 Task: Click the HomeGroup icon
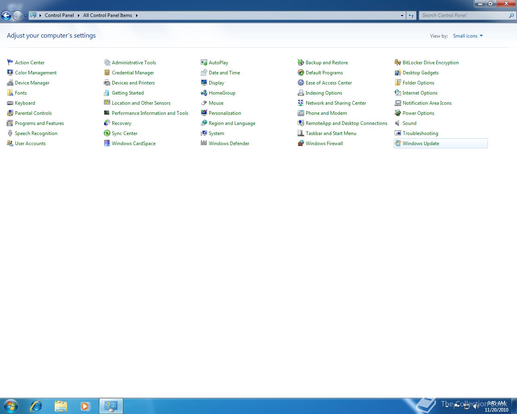tap(204, 93)
